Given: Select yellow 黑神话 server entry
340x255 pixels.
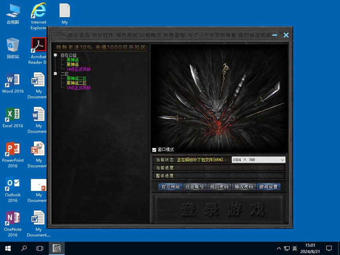Looking at the screenshot, I should [x=72, y=64].
